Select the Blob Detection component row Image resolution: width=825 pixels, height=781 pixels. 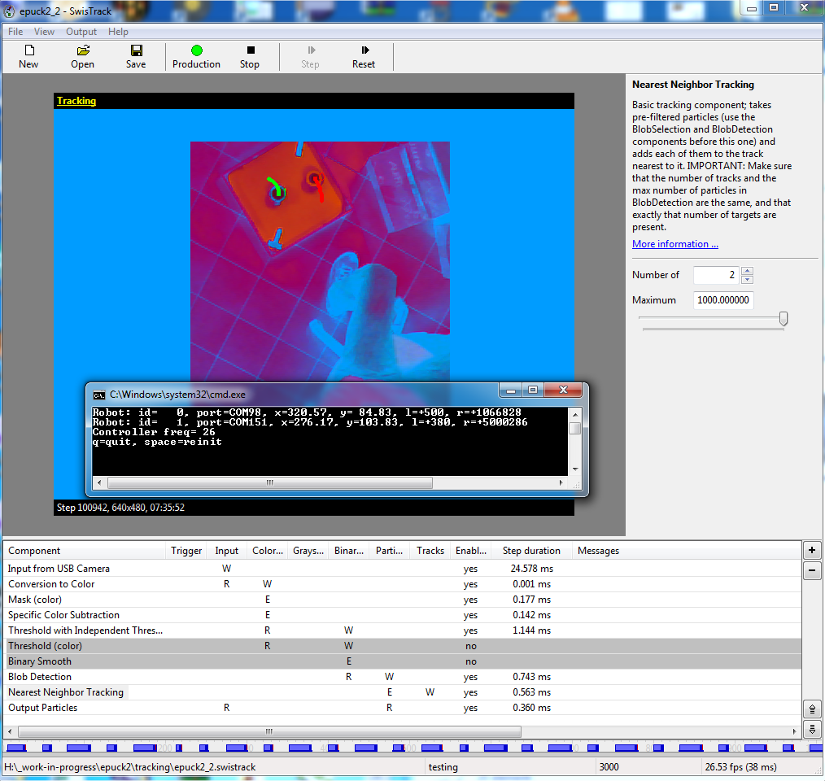40,677
